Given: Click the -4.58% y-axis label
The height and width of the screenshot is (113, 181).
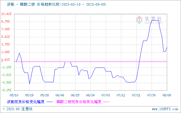Looking at the screenshot, I should [x=6, y=82].
